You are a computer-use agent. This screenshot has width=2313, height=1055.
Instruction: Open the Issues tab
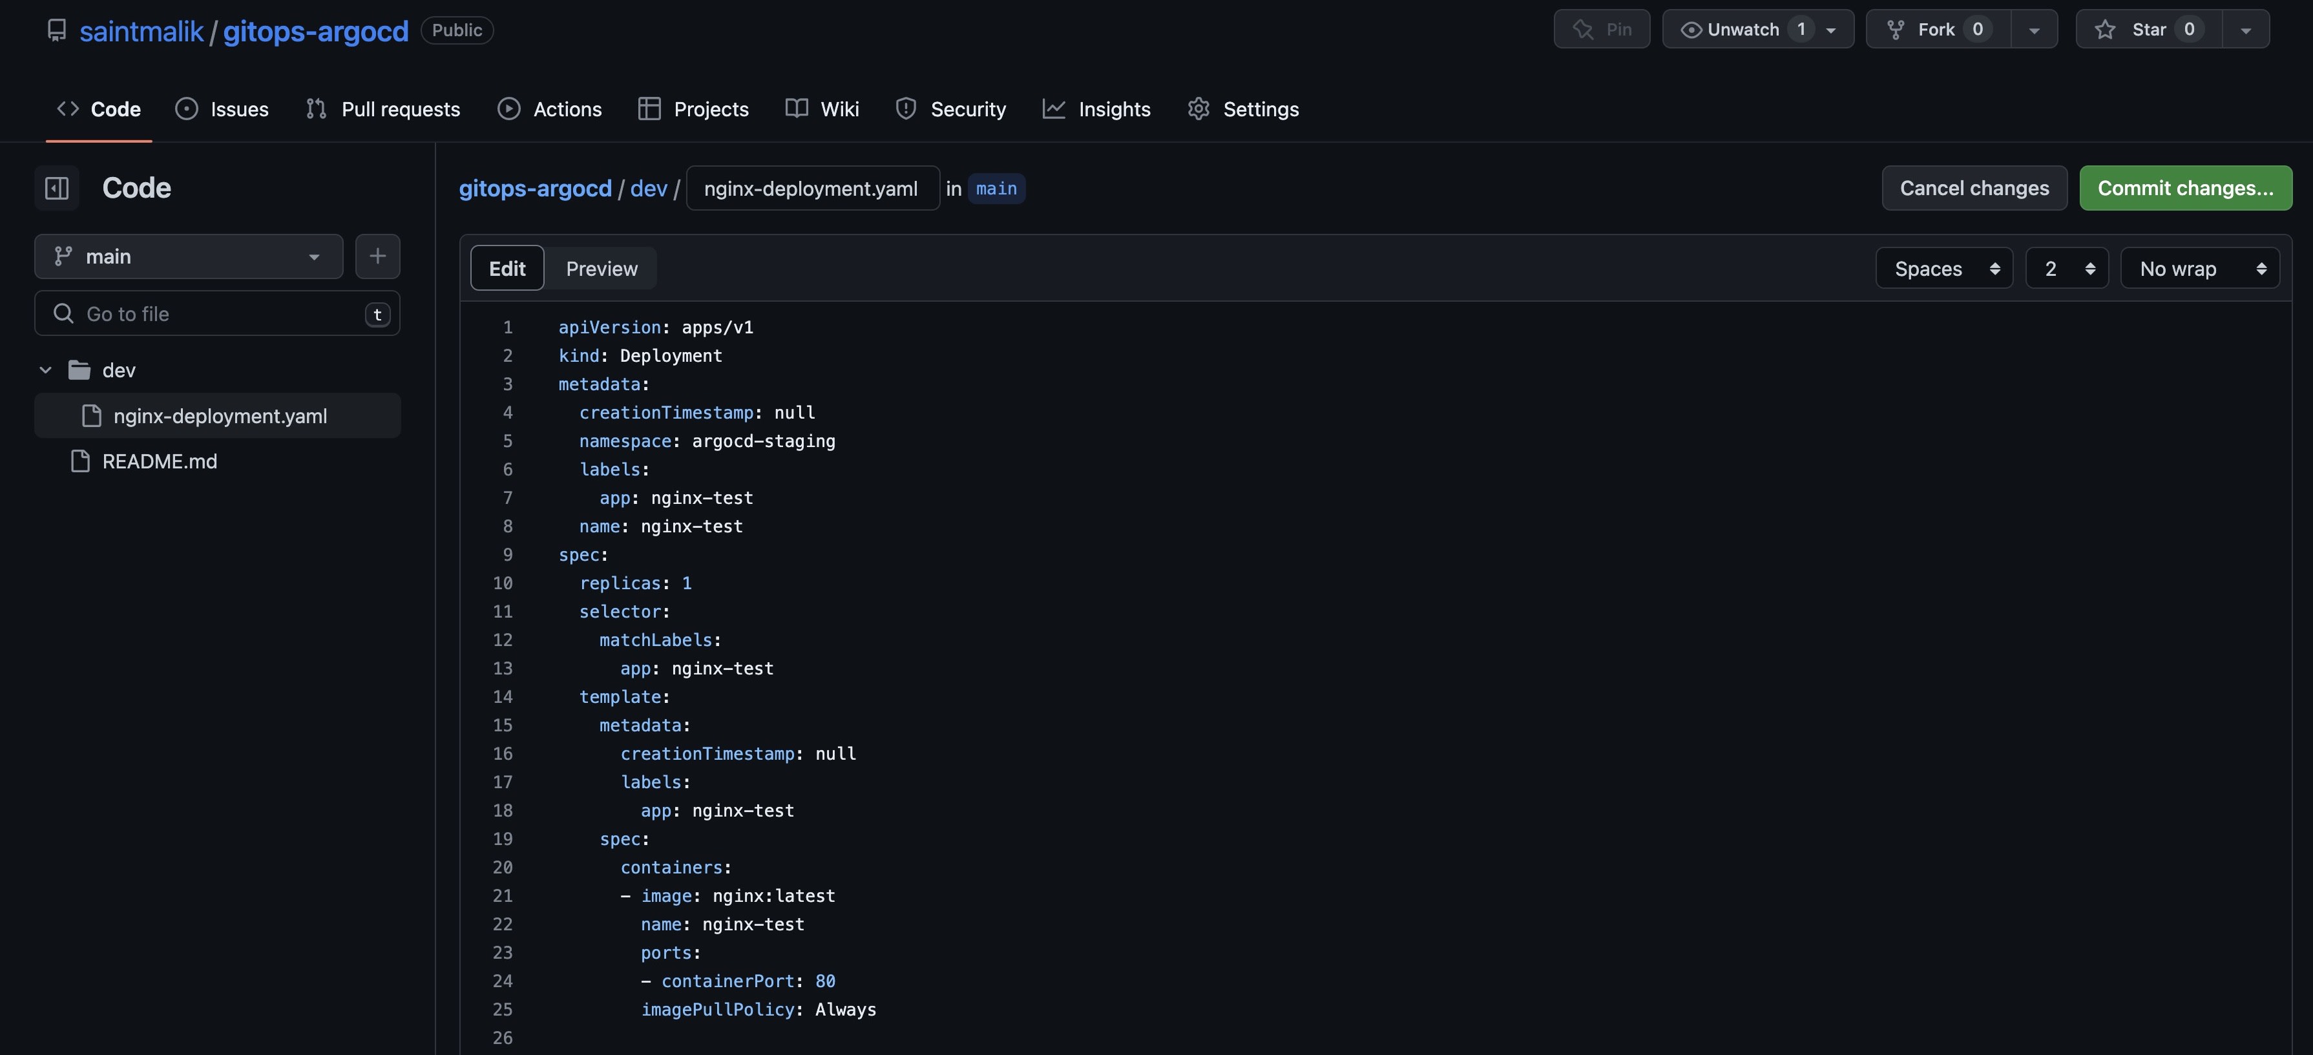pos(222,109)
